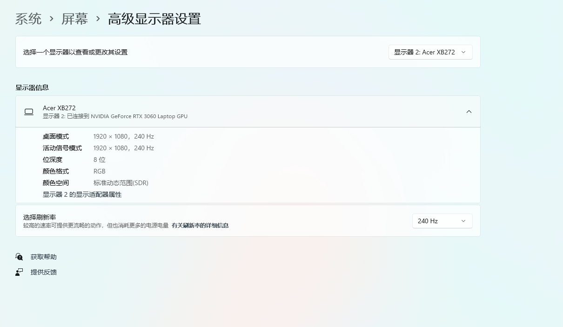Select the 颜色空间 value 标准动态范围(SDR)
Image resolution: width=563 pixels, height=327 pixels.
click(121, 183)
